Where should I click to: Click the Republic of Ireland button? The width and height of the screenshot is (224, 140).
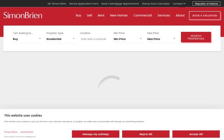(x=206, y=3)
